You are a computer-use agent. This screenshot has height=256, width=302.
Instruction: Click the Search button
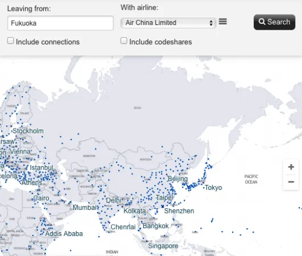pos(275,22)
